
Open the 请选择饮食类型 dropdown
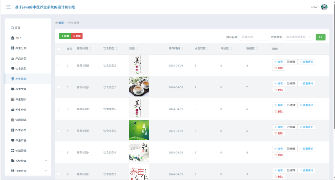coord(299,37)
